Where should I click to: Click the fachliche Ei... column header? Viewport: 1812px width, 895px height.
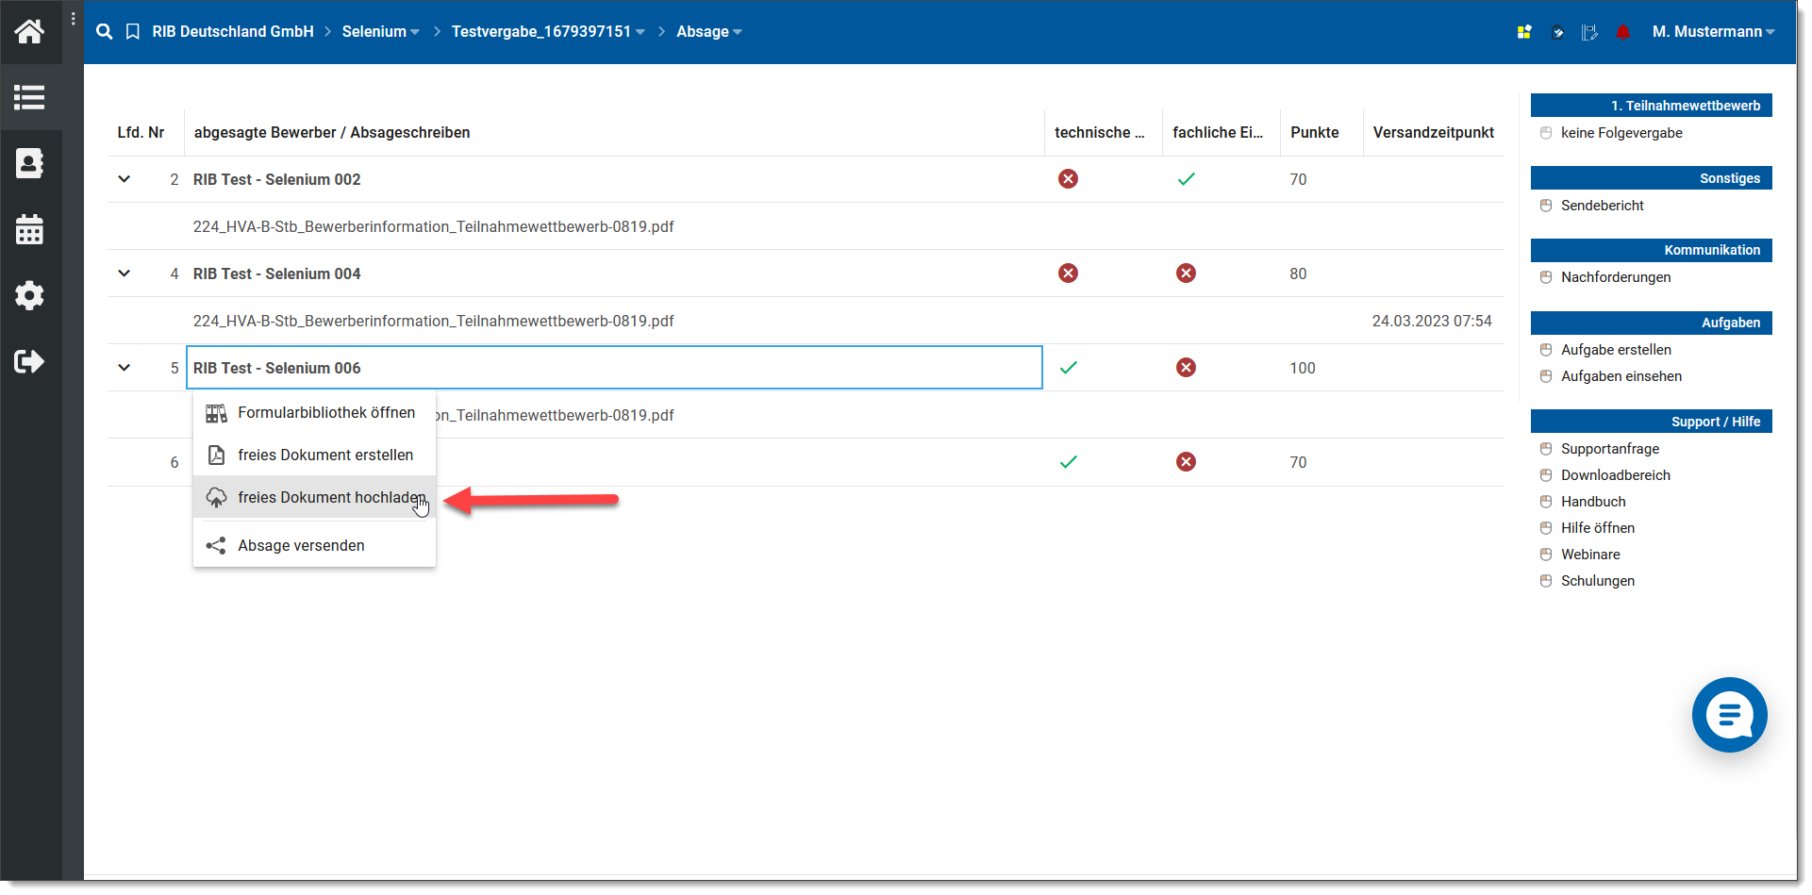click(1218, 133)
